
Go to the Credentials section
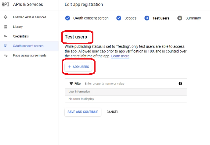click(x=21, y=36)
